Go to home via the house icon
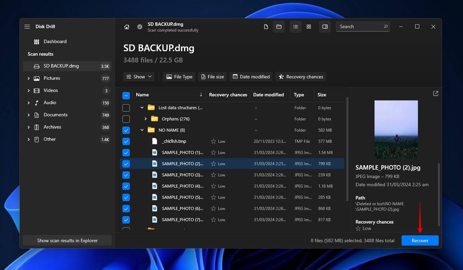The height and width of the screenshot is (270, 463). pyautogui.click(x=127, y=27)
